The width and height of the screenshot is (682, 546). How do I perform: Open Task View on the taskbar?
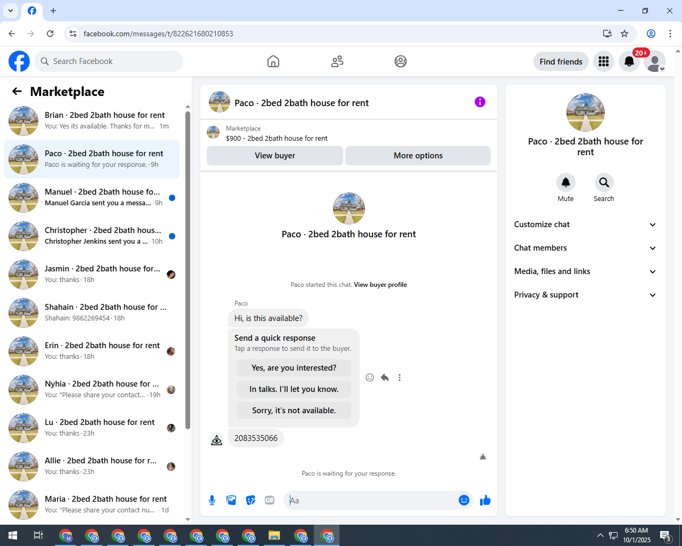click(x=38, y=535)
